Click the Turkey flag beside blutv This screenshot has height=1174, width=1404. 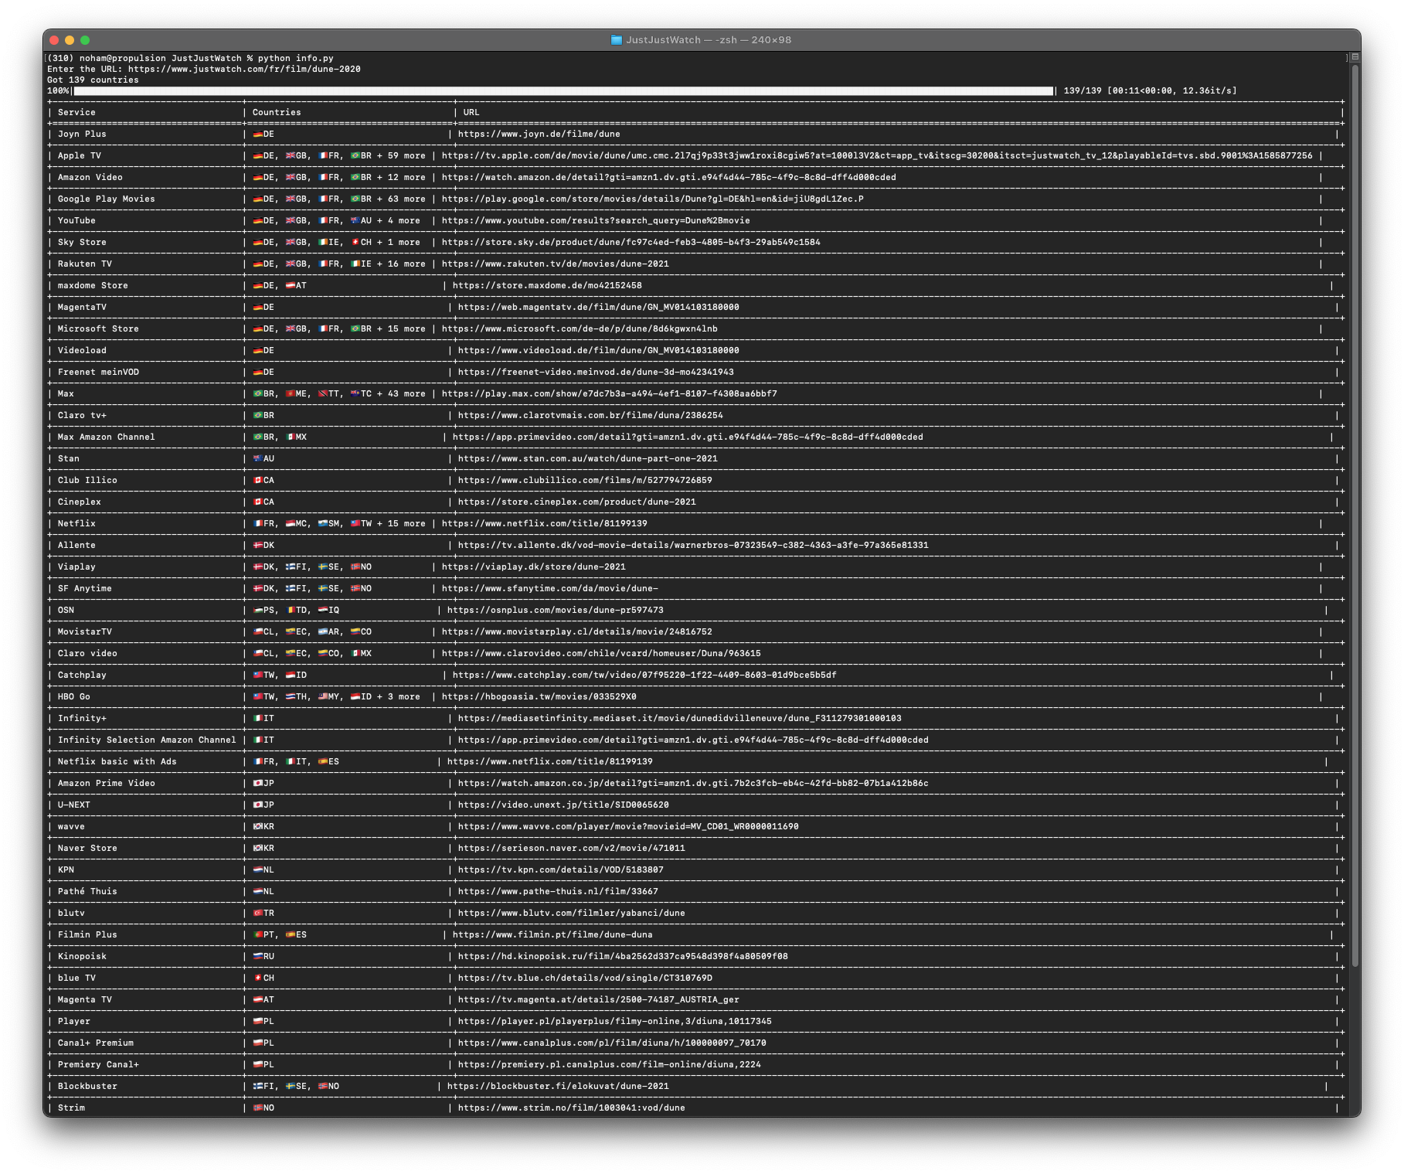[x=257, y=913]
